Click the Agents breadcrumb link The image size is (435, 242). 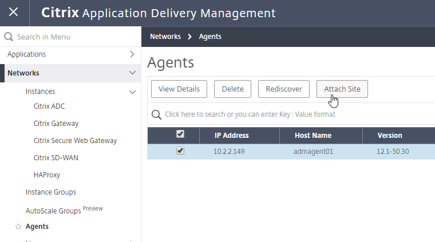point(210,37)
